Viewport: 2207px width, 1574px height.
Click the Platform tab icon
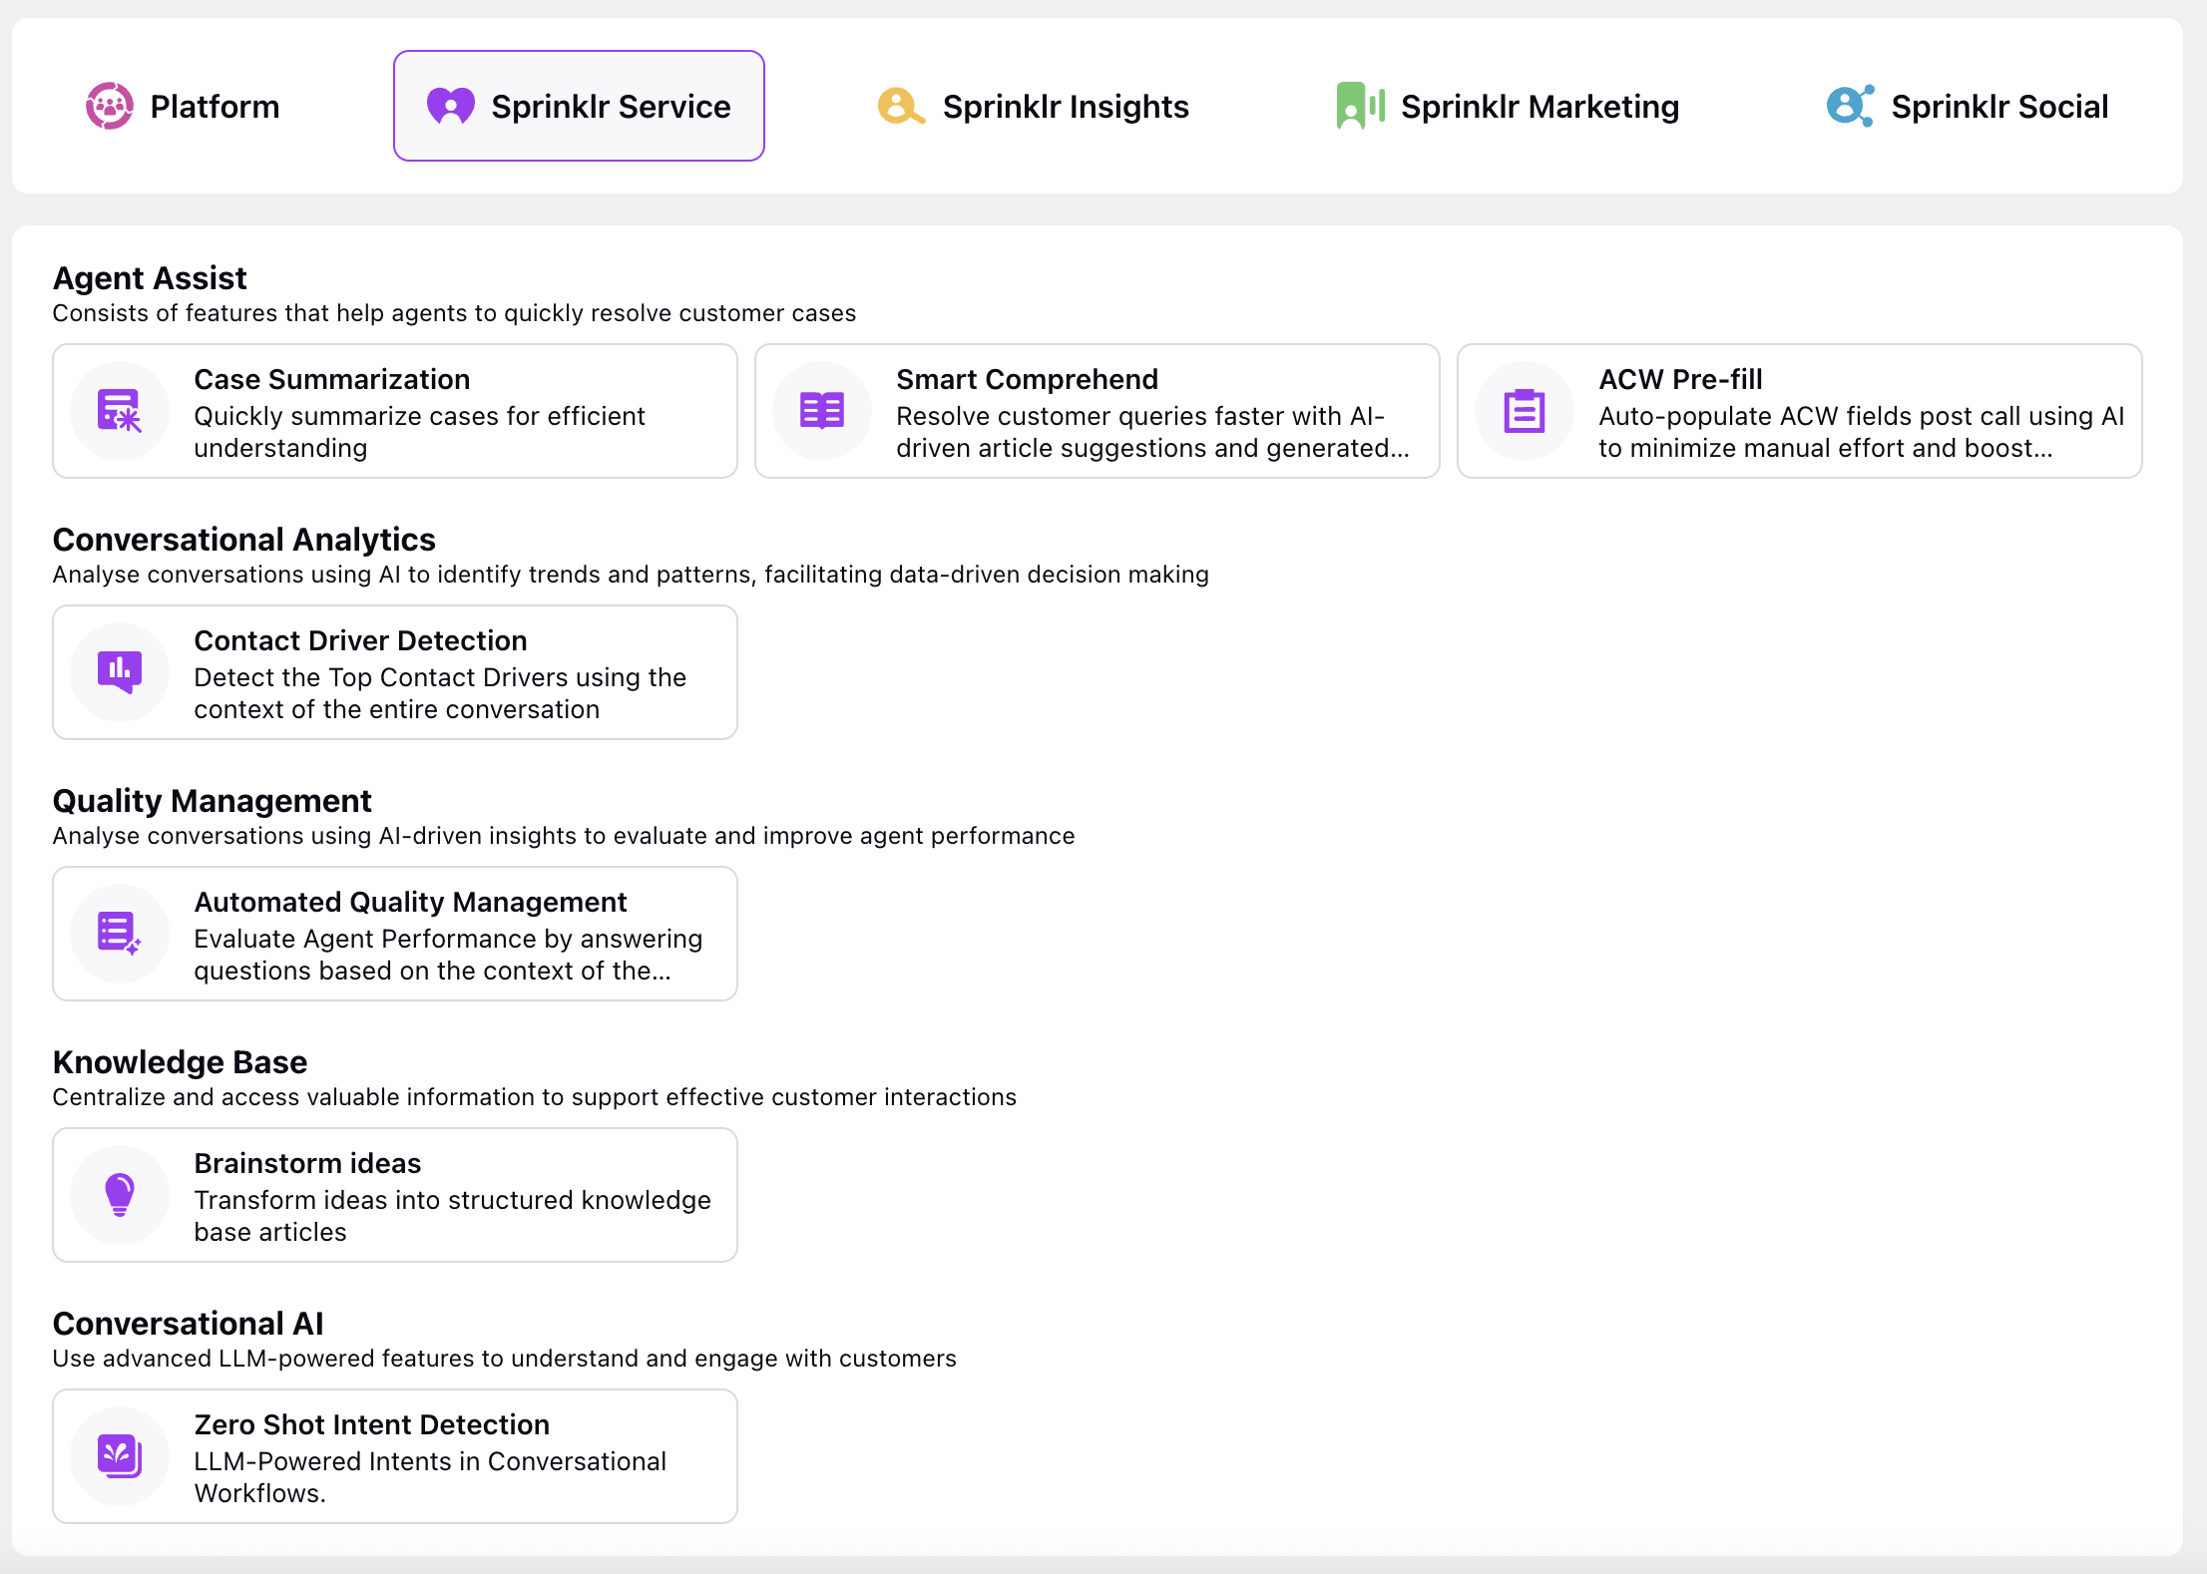click(x=110, y=106)
